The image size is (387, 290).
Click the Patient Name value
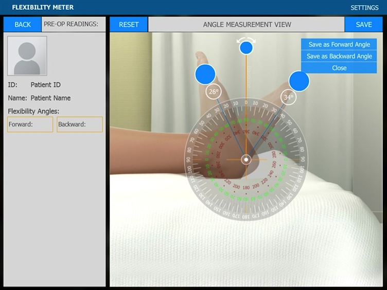pyautogui.click(x=50, y=98)
